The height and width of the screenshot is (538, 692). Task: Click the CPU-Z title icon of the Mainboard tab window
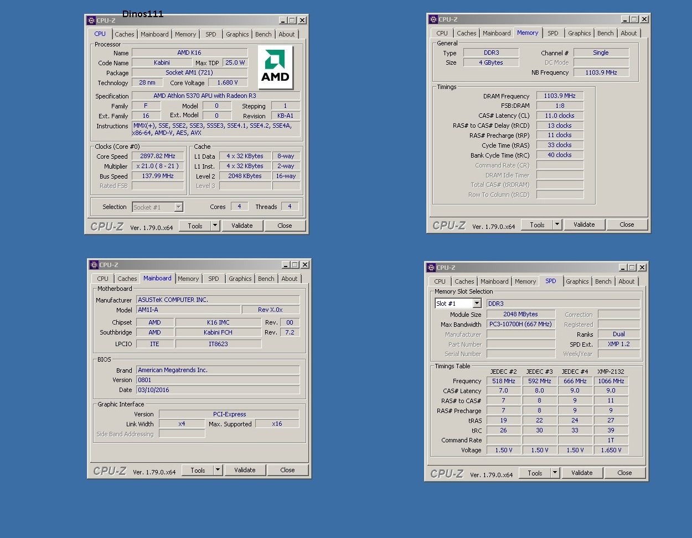point(94,265)
